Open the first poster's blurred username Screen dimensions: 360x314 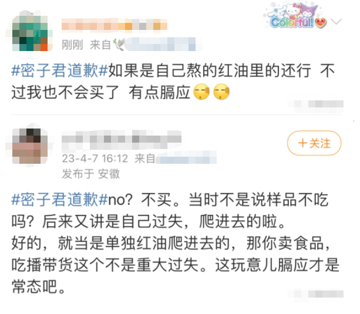pos(115,24)
